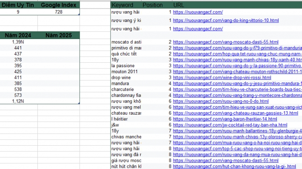The width and height of the screenshot is (302, 169).
Task: Open the chateau-mouton-rothschild-2011 link
Action: [x=238, y=72]
